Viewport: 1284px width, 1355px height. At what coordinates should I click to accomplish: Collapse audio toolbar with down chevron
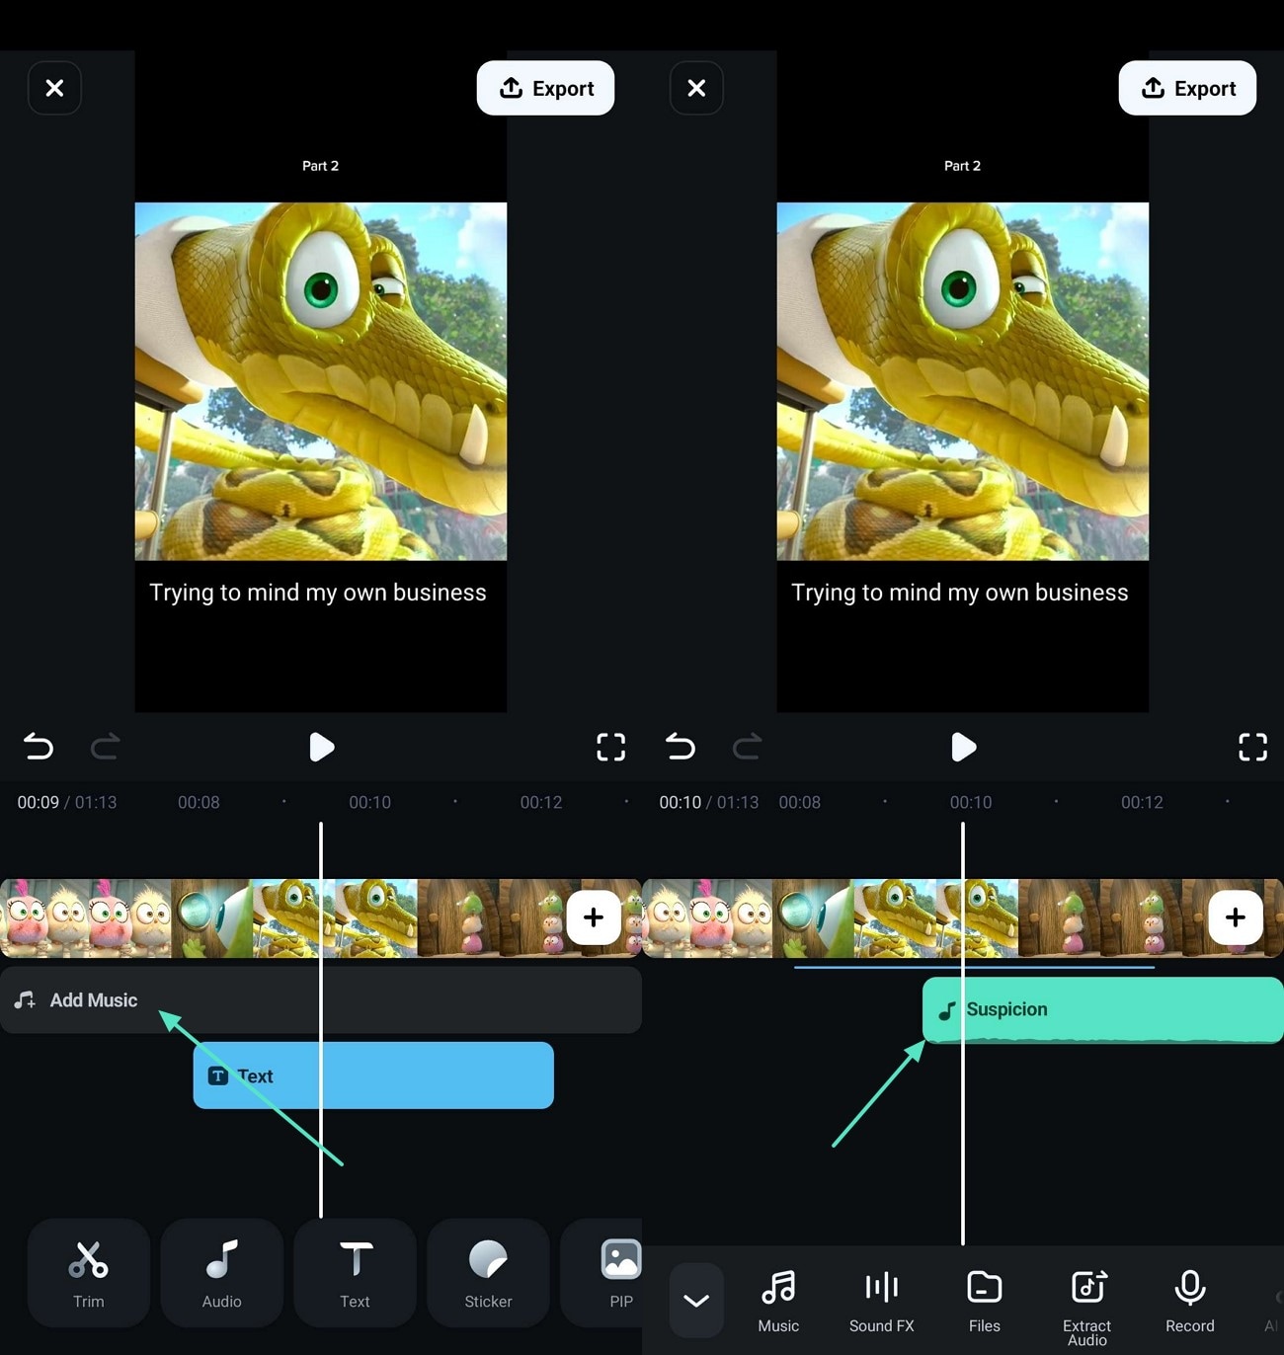point(696,1300)
